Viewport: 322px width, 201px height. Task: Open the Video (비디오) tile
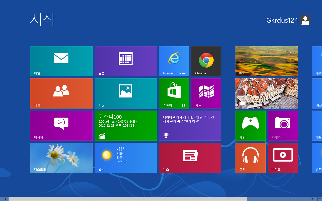pos(283,158)
